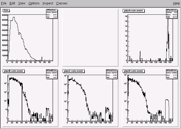
Task: Click the small Coin spike near 75
Action: (x=42, y=59)
